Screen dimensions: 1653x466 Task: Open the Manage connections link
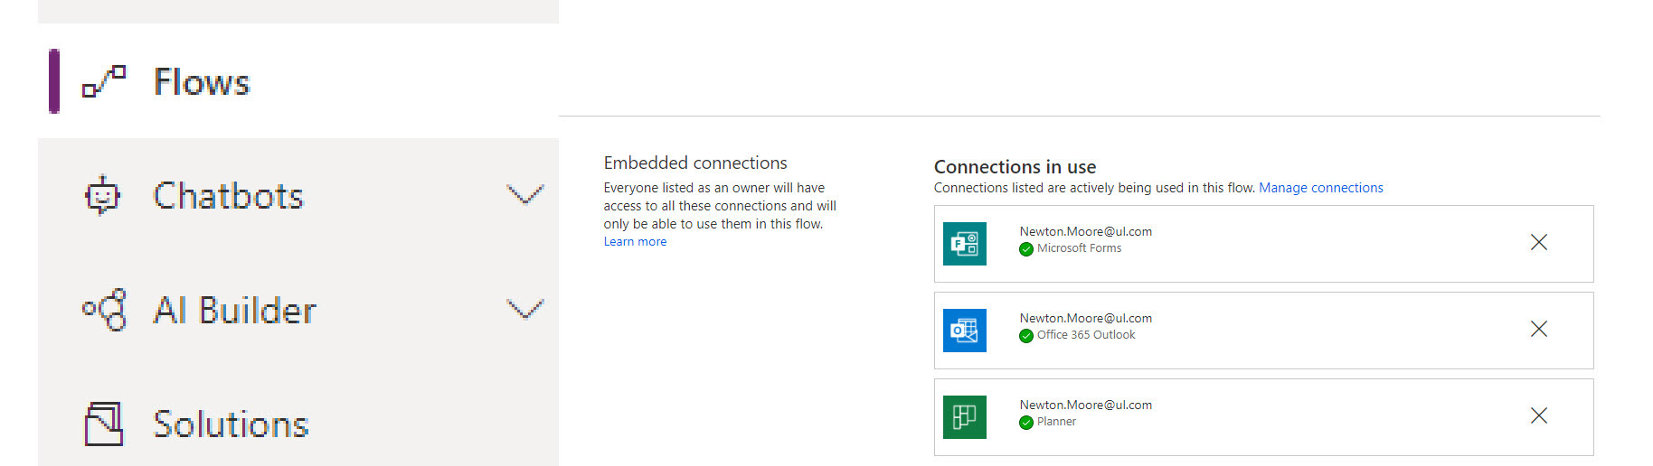[1321, 188]
